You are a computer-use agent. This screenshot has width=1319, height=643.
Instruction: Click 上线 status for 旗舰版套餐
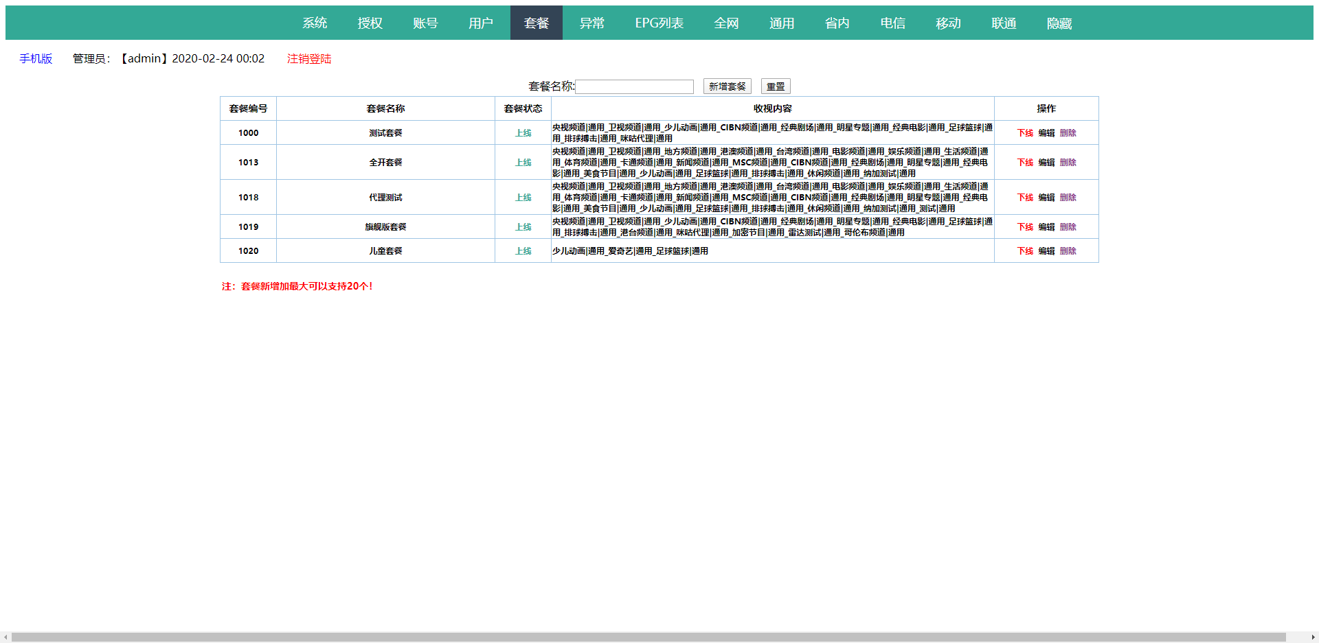click(523, 227)
